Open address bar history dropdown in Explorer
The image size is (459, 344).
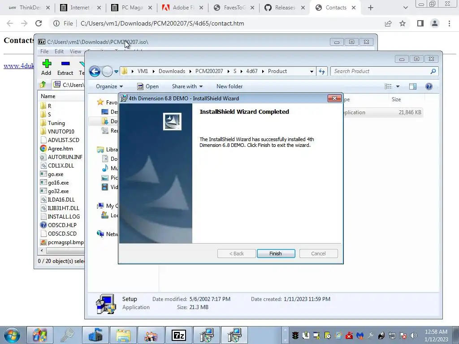click(x=312, y=71)
